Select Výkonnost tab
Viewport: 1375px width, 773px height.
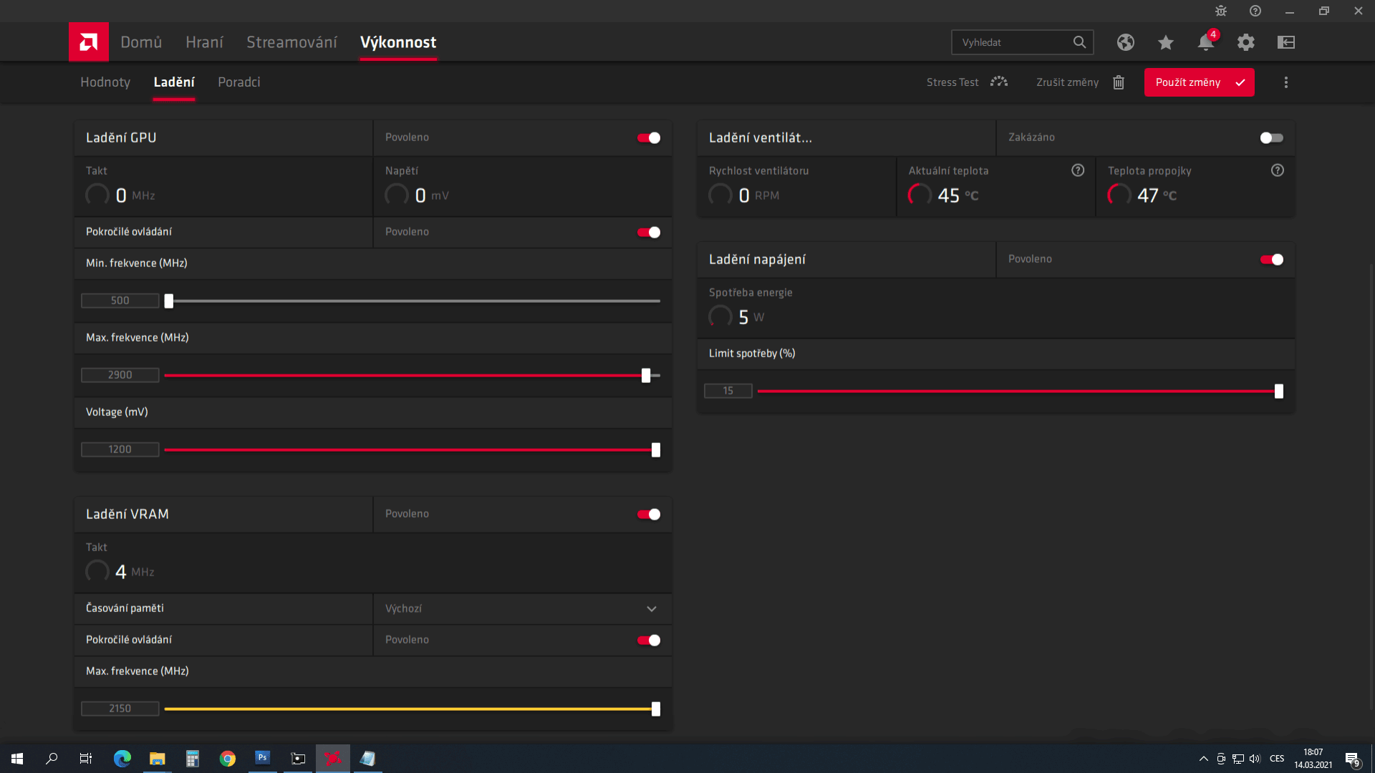point(398,42)
